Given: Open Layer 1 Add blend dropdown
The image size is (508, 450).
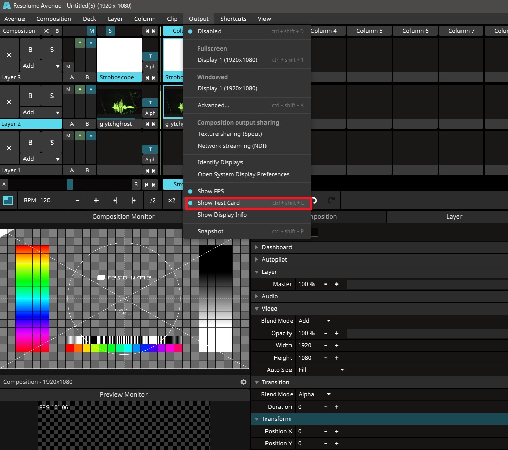Looking at the screenshot, I should coord(41,159).
